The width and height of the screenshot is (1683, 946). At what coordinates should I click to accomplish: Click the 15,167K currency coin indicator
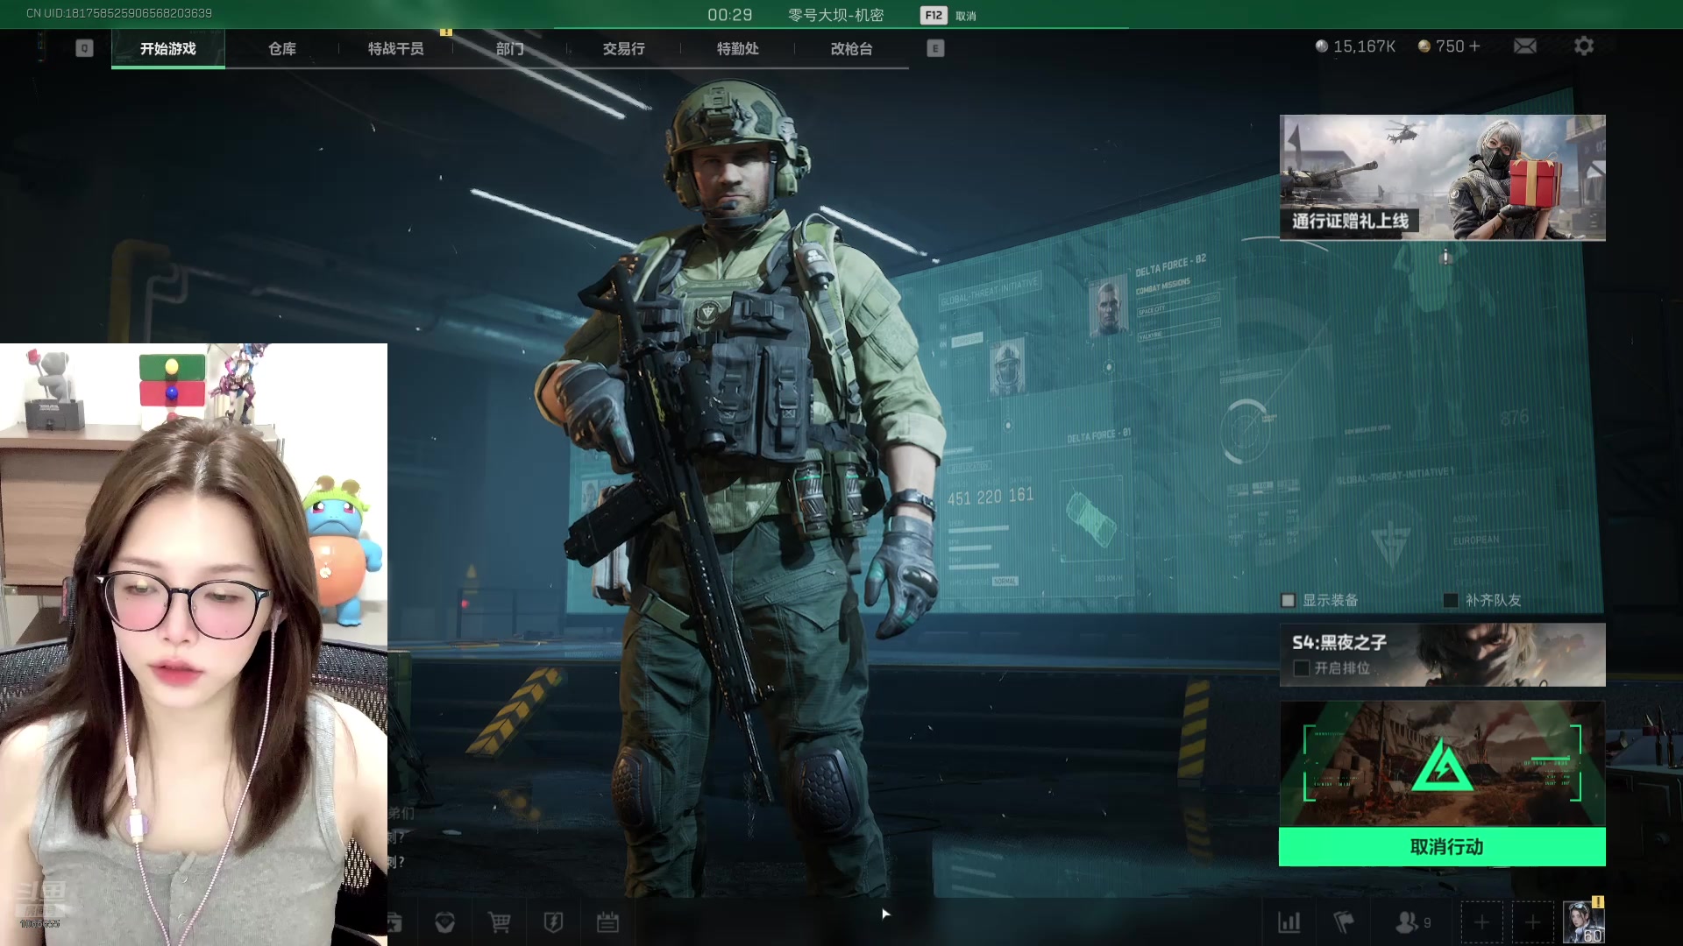point(1355,46)
